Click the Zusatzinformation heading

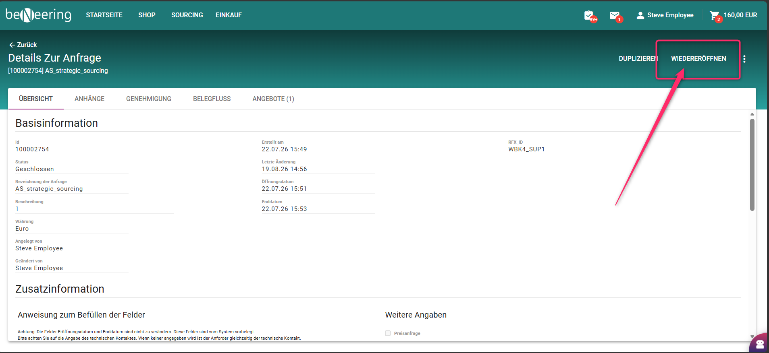point(60,289)
